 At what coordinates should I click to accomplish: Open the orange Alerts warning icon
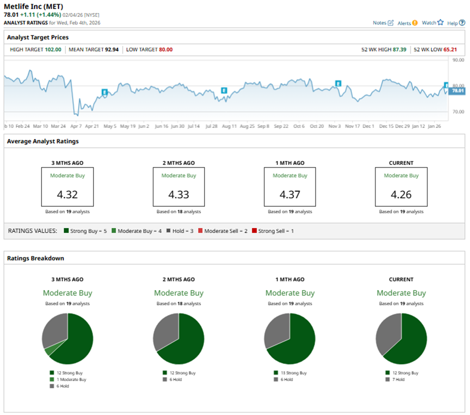[414, 23]
